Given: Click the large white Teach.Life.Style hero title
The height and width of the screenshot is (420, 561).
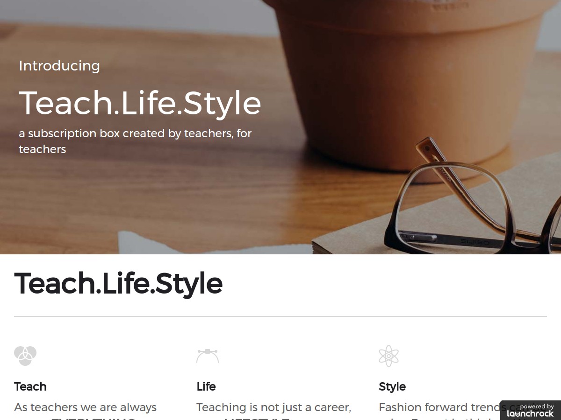Looking at the screenshot, I should click(x=140, y=103).
